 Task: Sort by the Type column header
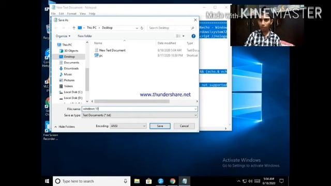pyautogui.click(x=190, y=43)
